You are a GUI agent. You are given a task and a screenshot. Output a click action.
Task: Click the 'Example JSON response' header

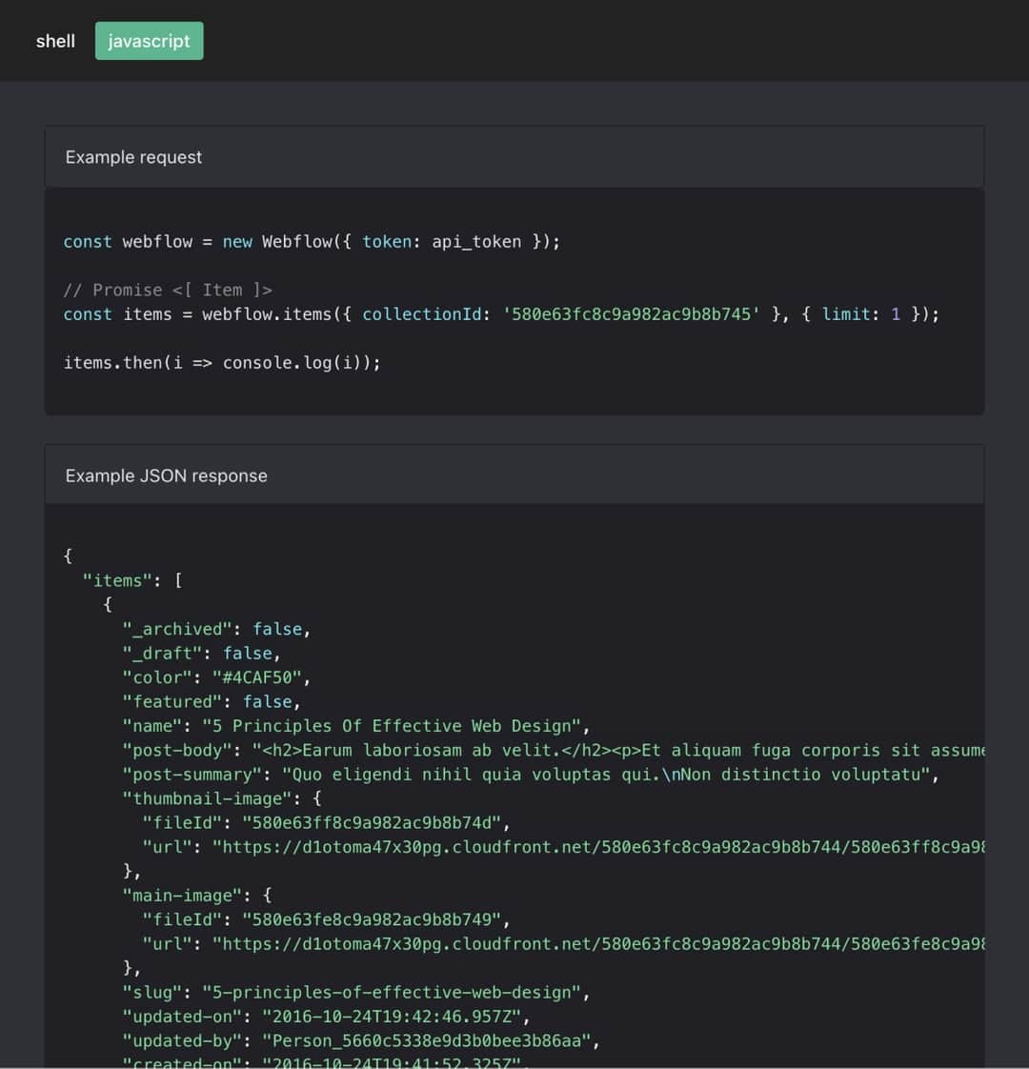click(514, 475)
